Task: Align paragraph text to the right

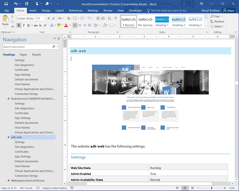Action: (x=85, y=25)
